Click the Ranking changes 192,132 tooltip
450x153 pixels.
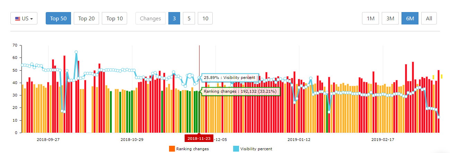click(240, 91)
